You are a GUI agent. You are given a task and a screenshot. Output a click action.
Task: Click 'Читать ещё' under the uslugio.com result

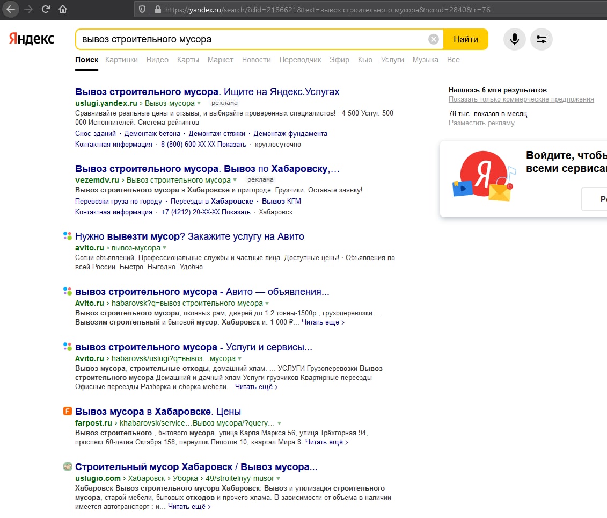click(x=189, y=506)
